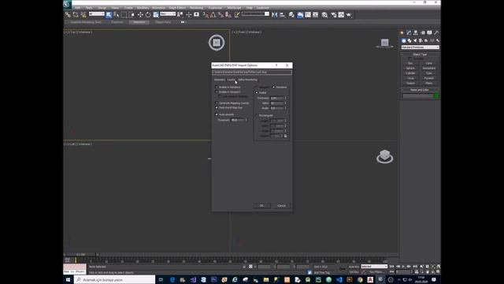Click Cancel in the Import Options dialog

coord(281,206)
